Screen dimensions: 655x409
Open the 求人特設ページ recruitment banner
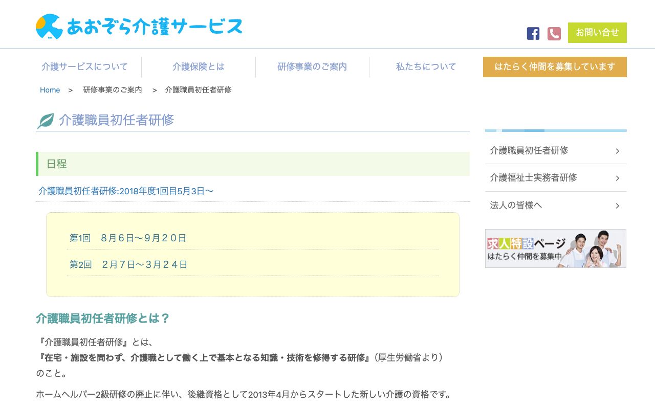point(555,248)
